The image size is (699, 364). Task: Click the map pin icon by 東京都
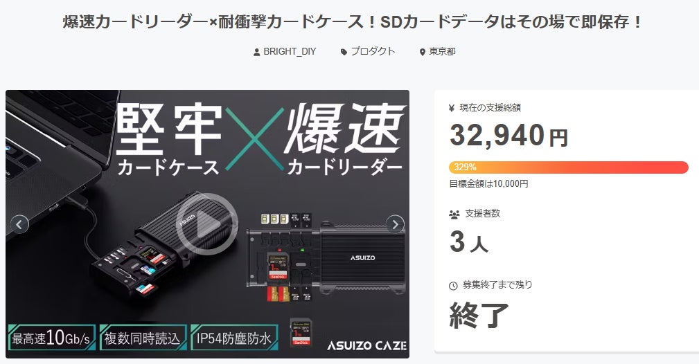coord(422,52)
